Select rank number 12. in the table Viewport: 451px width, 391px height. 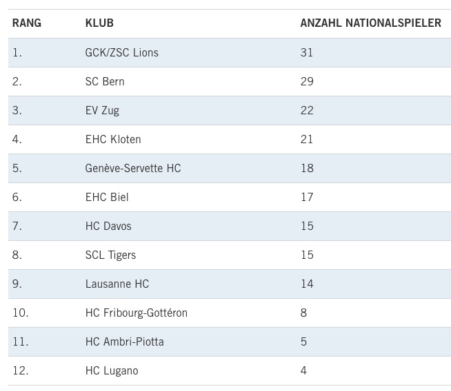click(21, 370)
